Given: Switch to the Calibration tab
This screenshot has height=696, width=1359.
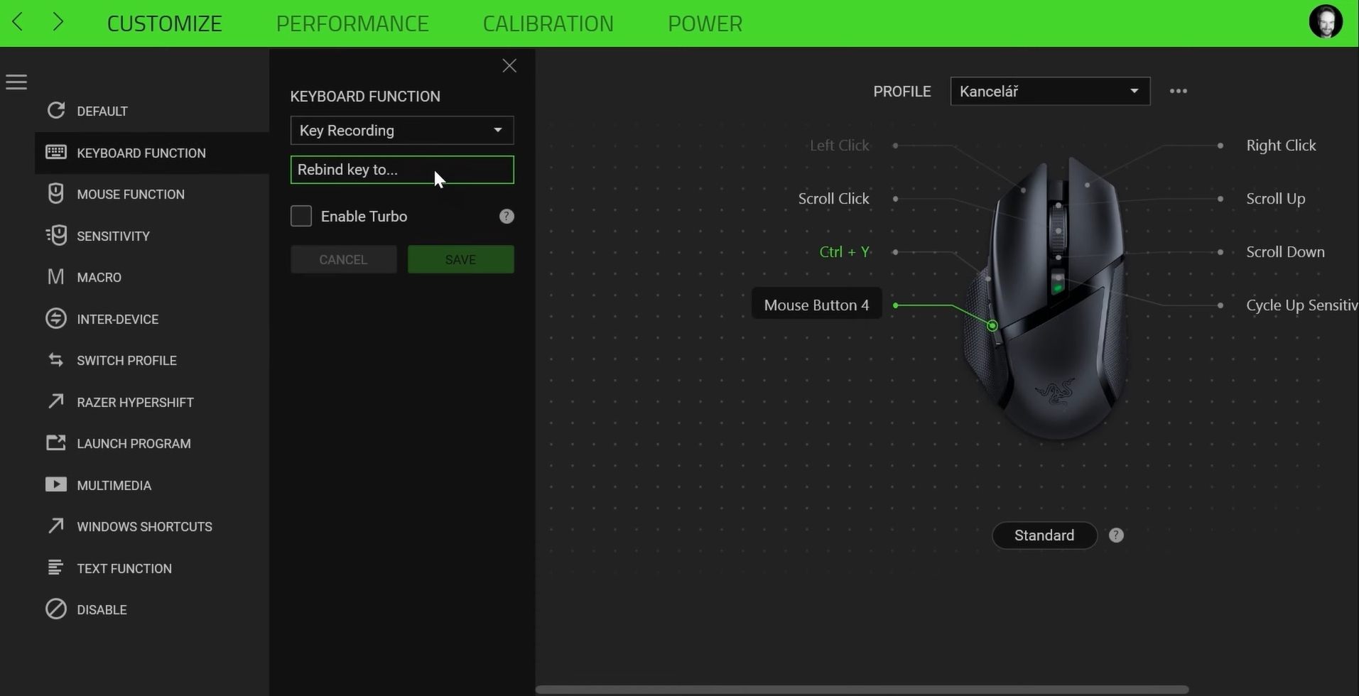Looking at the screenshot, I should pyautogui.click(x=548, y=23).
